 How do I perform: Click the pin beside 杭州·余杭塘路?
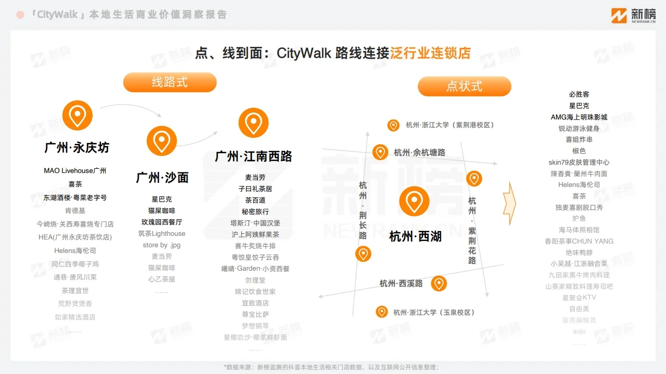tap(379, 153)
